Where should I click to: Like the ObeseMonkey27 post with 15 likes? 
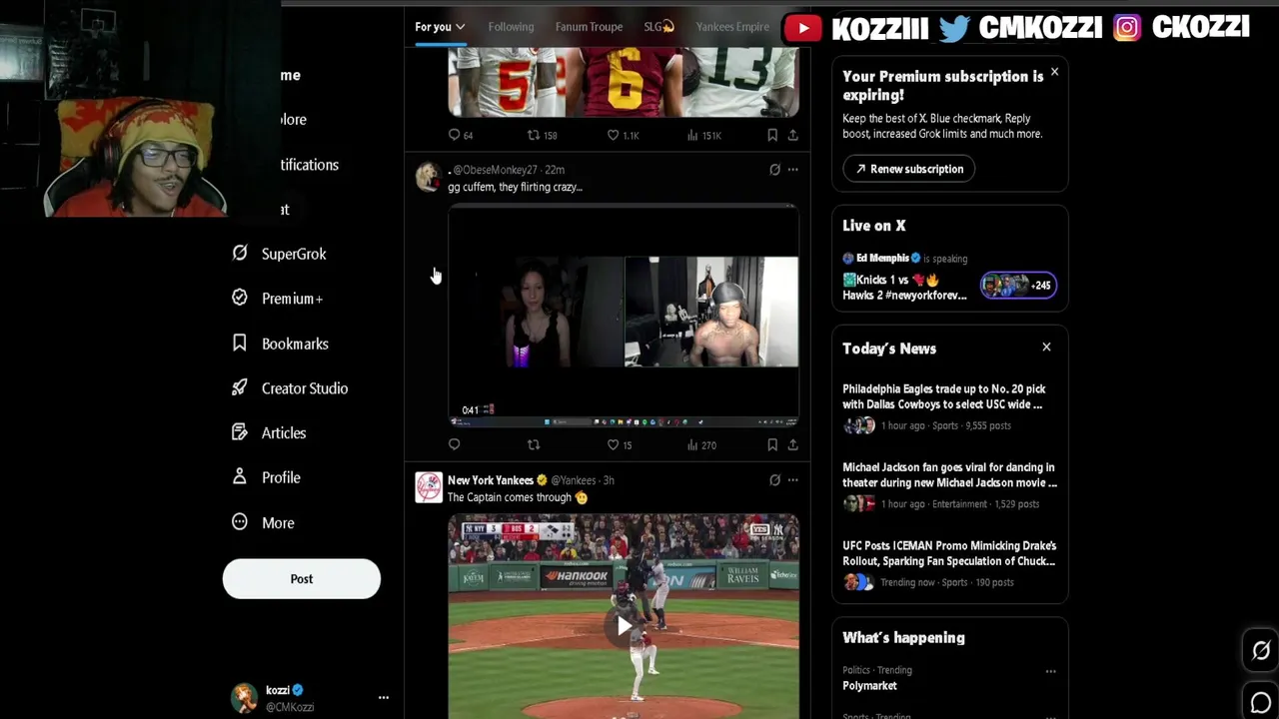tap(621, 444)
